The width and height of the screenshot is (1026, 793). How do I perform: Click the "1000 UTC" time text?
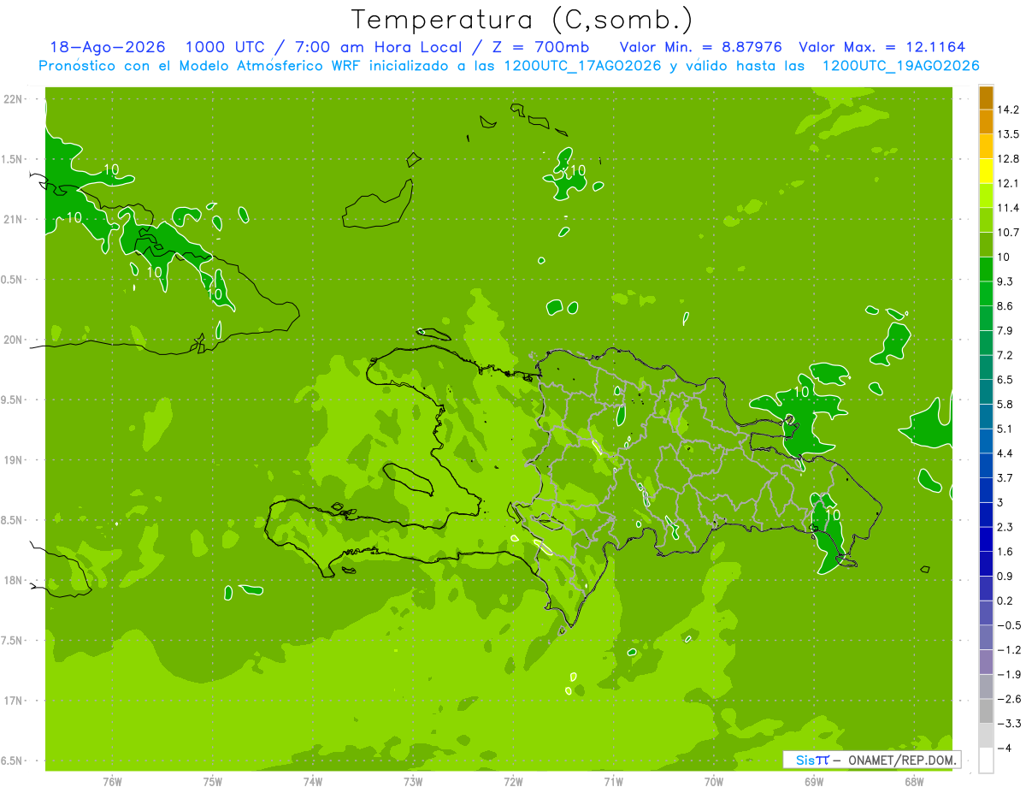tap(227, 47)
